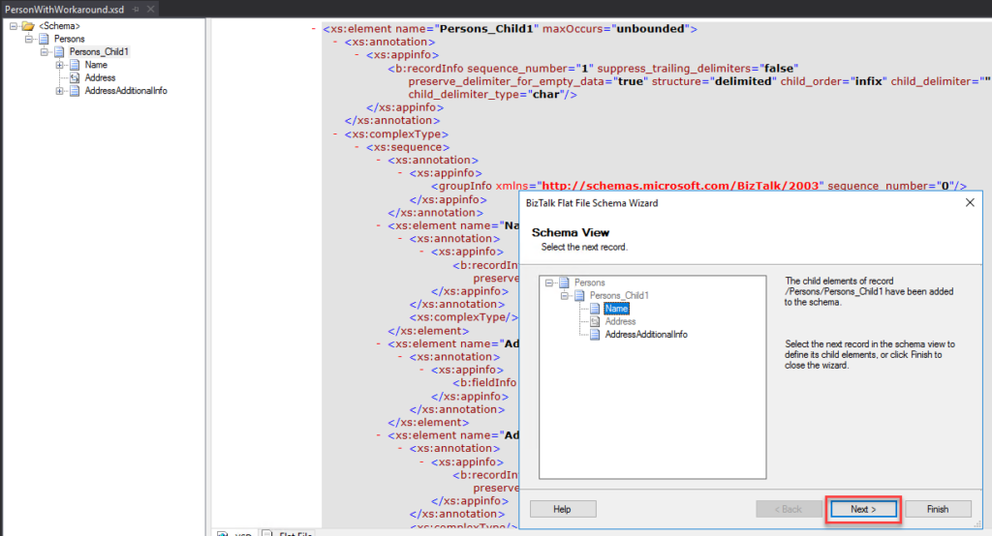Screen dimensions: 992x536
Task: Collapse the xs:sequence block in the XML view
Action: tap(356, 147)
